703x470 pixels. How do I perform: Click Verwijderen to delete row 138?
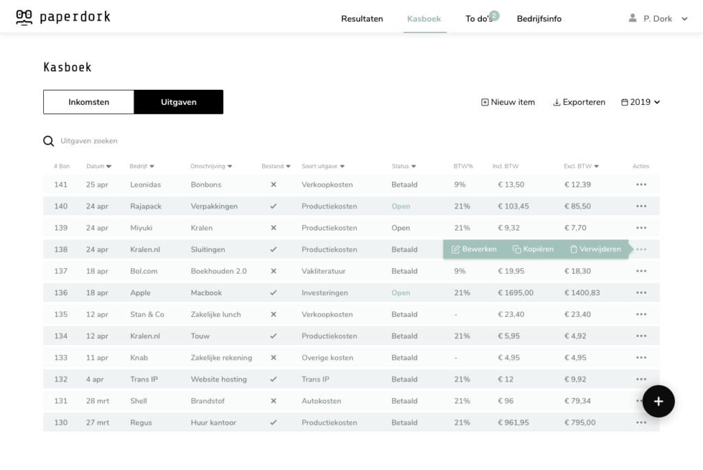[595, 249]
